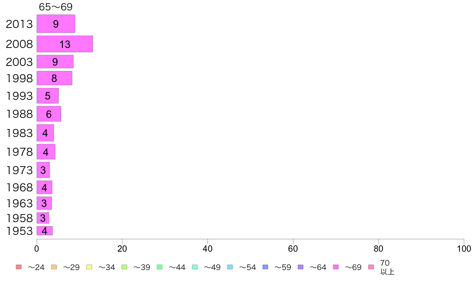Image resolution: width=475 pixels, height=294 pixels.
Task: Click the 1953 year label
Action: (19, 231)
